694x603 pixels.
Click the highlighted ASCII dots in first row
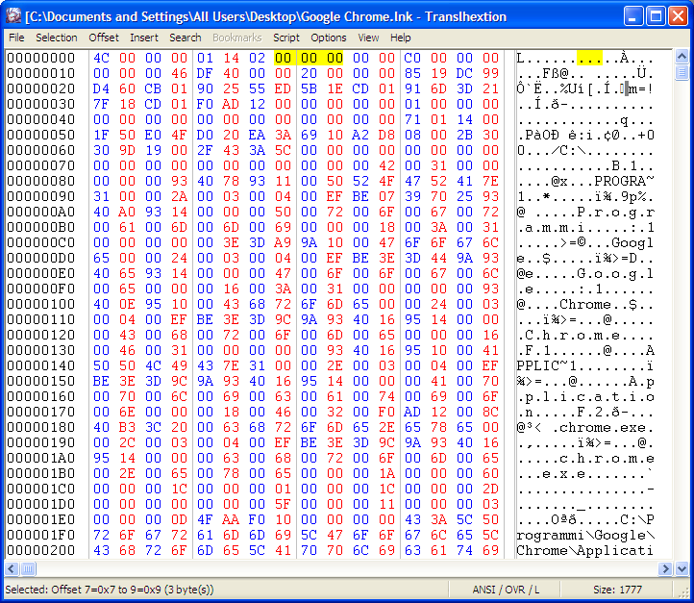tap(589, 58)
